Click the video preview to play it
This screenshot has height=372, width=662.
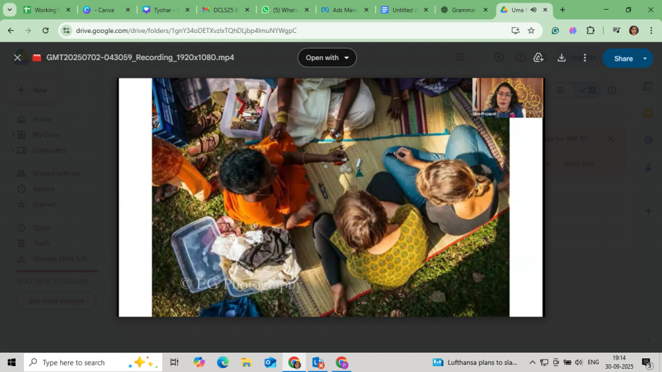coord(330,198)
